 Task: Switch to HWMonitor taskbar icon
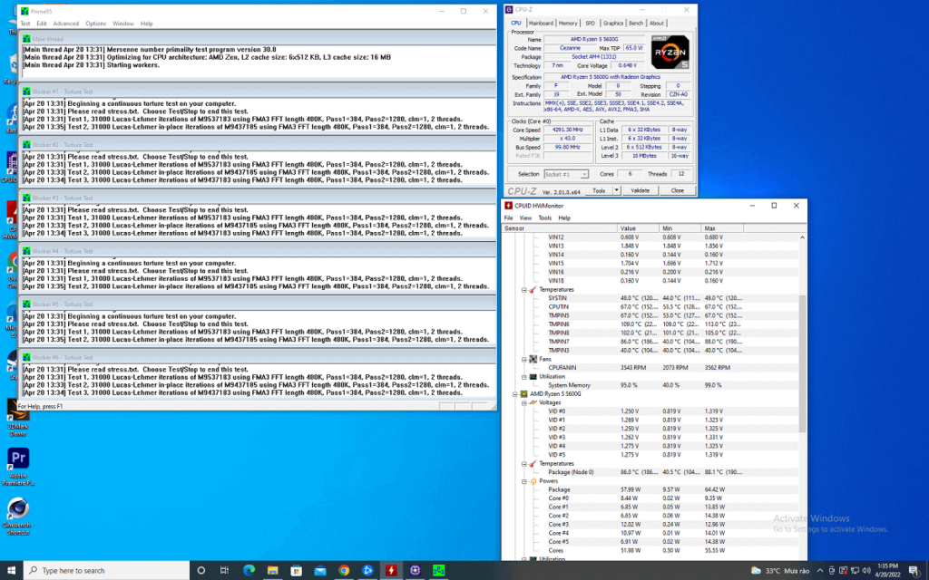coord(391,570)
